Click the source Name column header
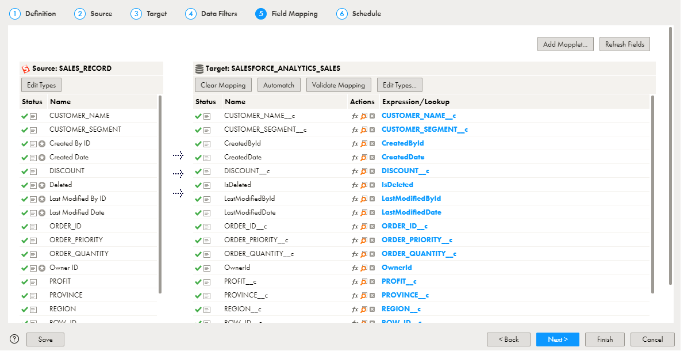The image size is (684, 351). 60,102
